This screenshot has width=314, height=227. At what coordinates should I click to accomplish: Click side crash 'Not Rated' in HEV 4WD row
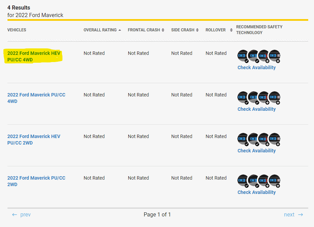click(x=182, y=53)
